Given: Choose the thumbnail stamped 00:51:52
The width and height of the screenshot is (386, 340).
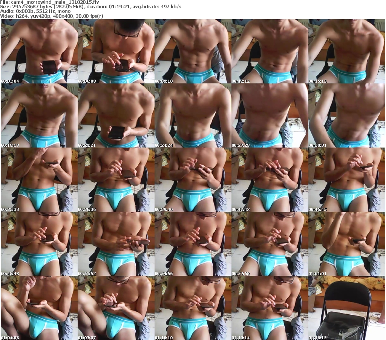Looking at the screenshot, I should tap(116, 244).
